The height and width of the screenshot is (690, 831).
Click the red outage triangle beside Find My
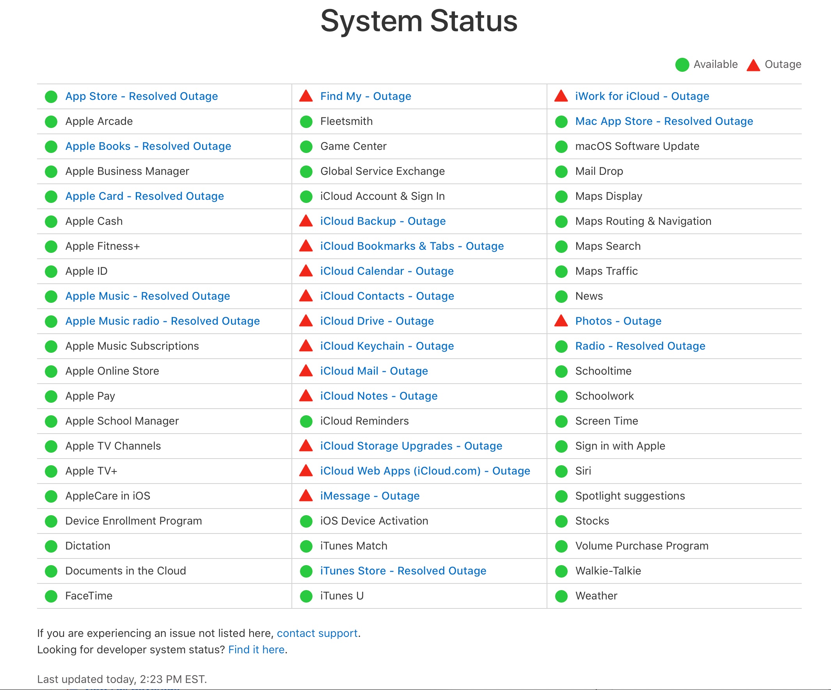306,96
